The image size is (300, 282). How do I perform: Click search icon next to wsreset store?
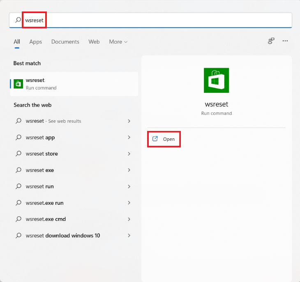[18, 154]
